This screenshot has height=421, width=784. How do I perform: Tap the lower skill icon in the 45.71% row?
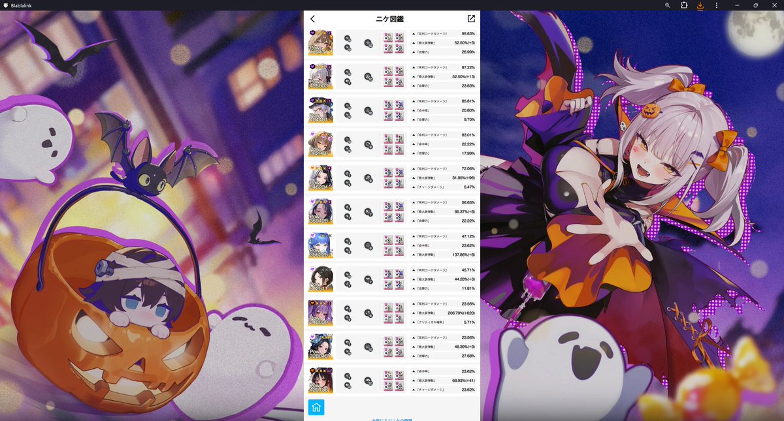pos(348,285)
